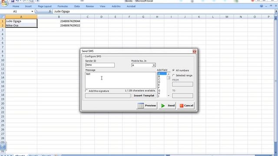Select cell A2 containing Mike Osa
The height and width of the screenshot is (156, 278).
[21, 26]
